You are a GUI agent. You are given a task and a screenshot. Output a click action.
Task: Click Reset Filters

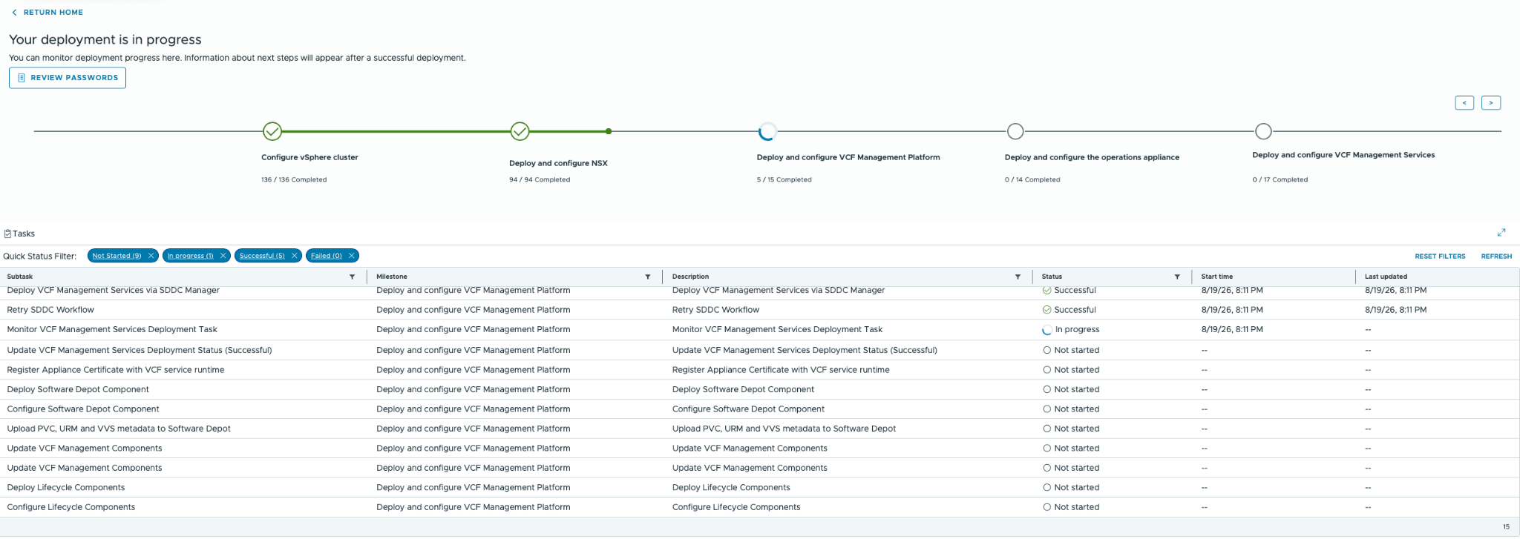coord(1440,257)
